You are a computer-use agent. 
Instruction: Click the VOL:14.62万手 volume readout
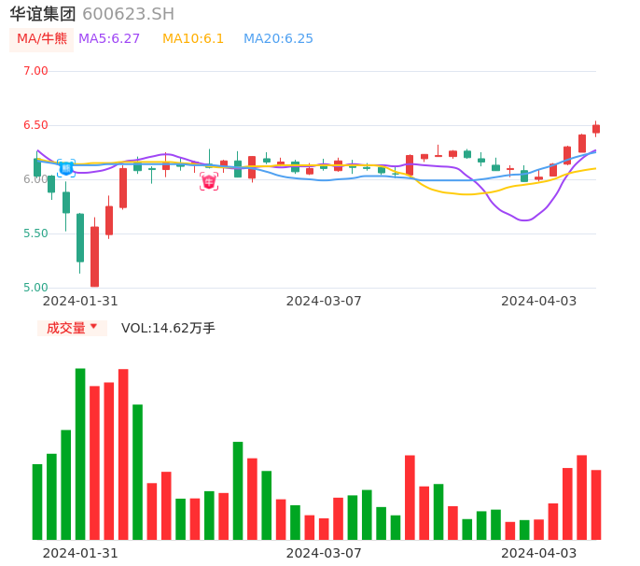click(168, 328)
